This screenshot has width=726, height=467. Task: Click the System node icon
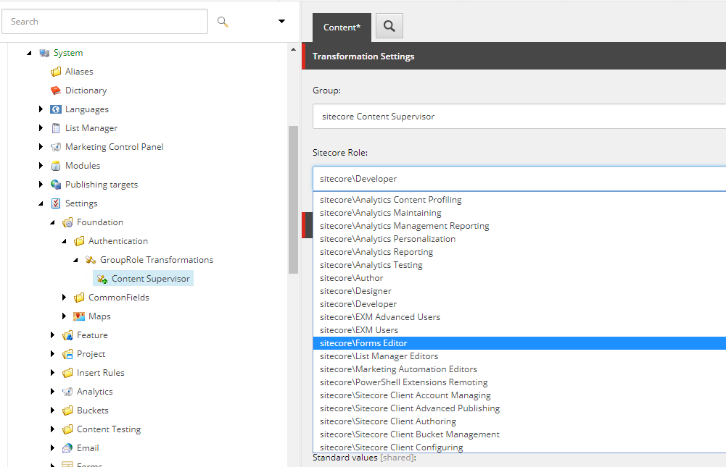(x=44, y=53)
